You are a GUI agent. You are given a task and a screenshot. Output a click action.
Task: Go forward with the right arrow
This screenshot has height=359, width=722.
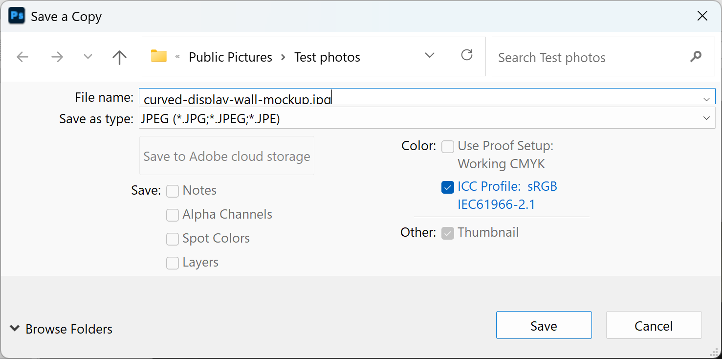[x=57, y=57]
